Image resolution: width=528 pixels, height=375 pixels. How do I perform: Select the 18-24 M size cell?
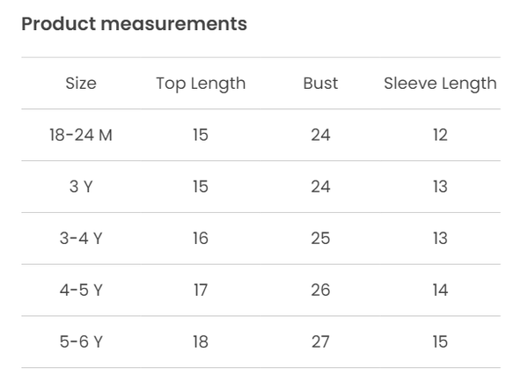[81, 135]
